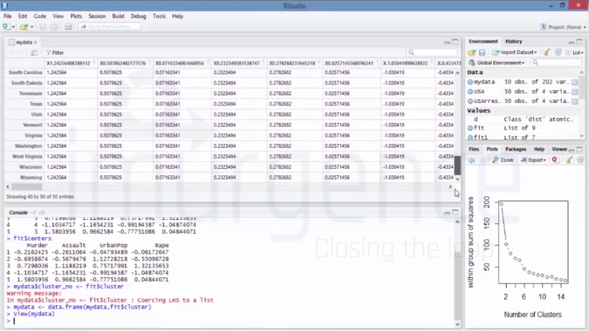Open USArrests table via its grid icon

point(575,101)
